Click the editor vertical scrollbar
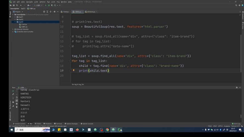Screen dimensions: 244x137 [241, 53]
